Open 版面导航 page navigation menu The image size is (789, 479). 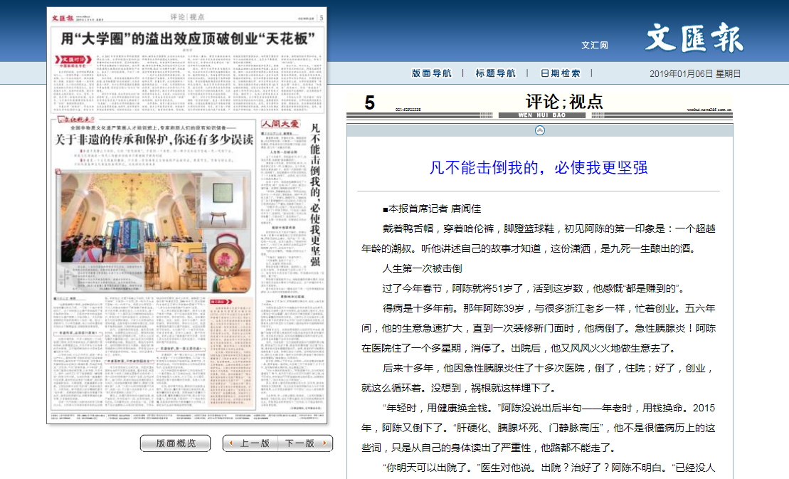(431, 73)
